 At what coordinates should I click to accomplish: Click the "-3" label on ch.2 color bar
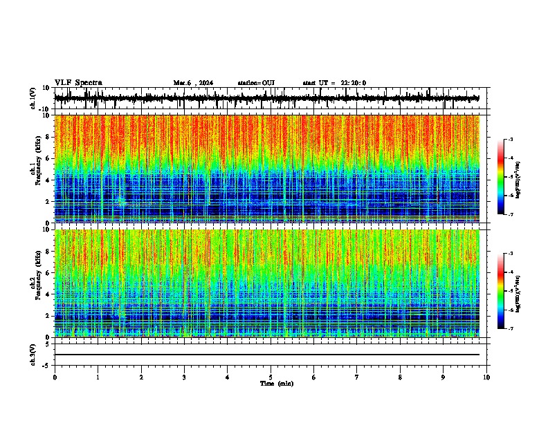[511, 254]
